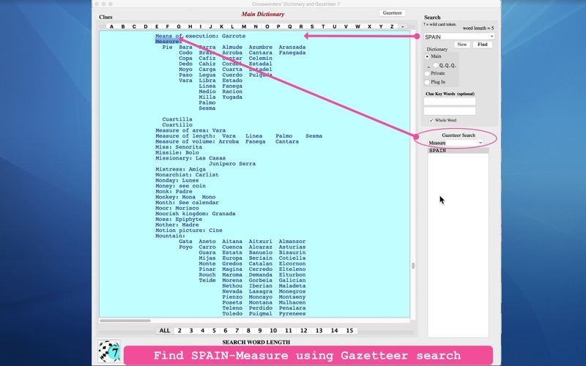The width and height of the screenshot is (586, 366).
Task: Set search word length to 10
Action: [273, 331]
